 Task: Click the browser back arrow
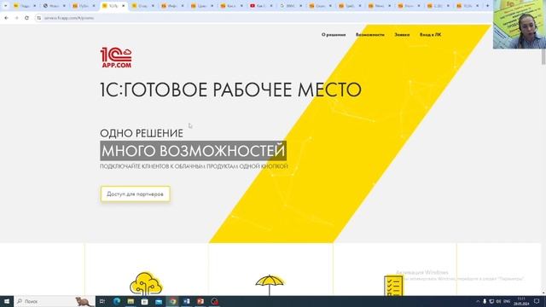(6, 18)
